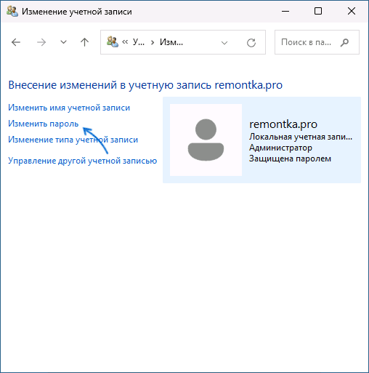Click the remontka.pro account name text
Image resolution: width=369 pixels, height=373 pixels.
pyautogui.click(x=283, y=124)
